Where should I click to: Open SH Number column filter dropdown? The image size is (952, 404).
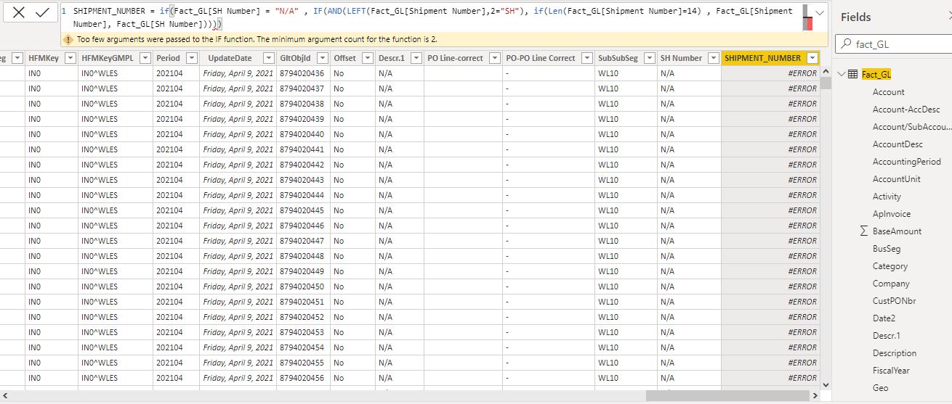(714, 58)
